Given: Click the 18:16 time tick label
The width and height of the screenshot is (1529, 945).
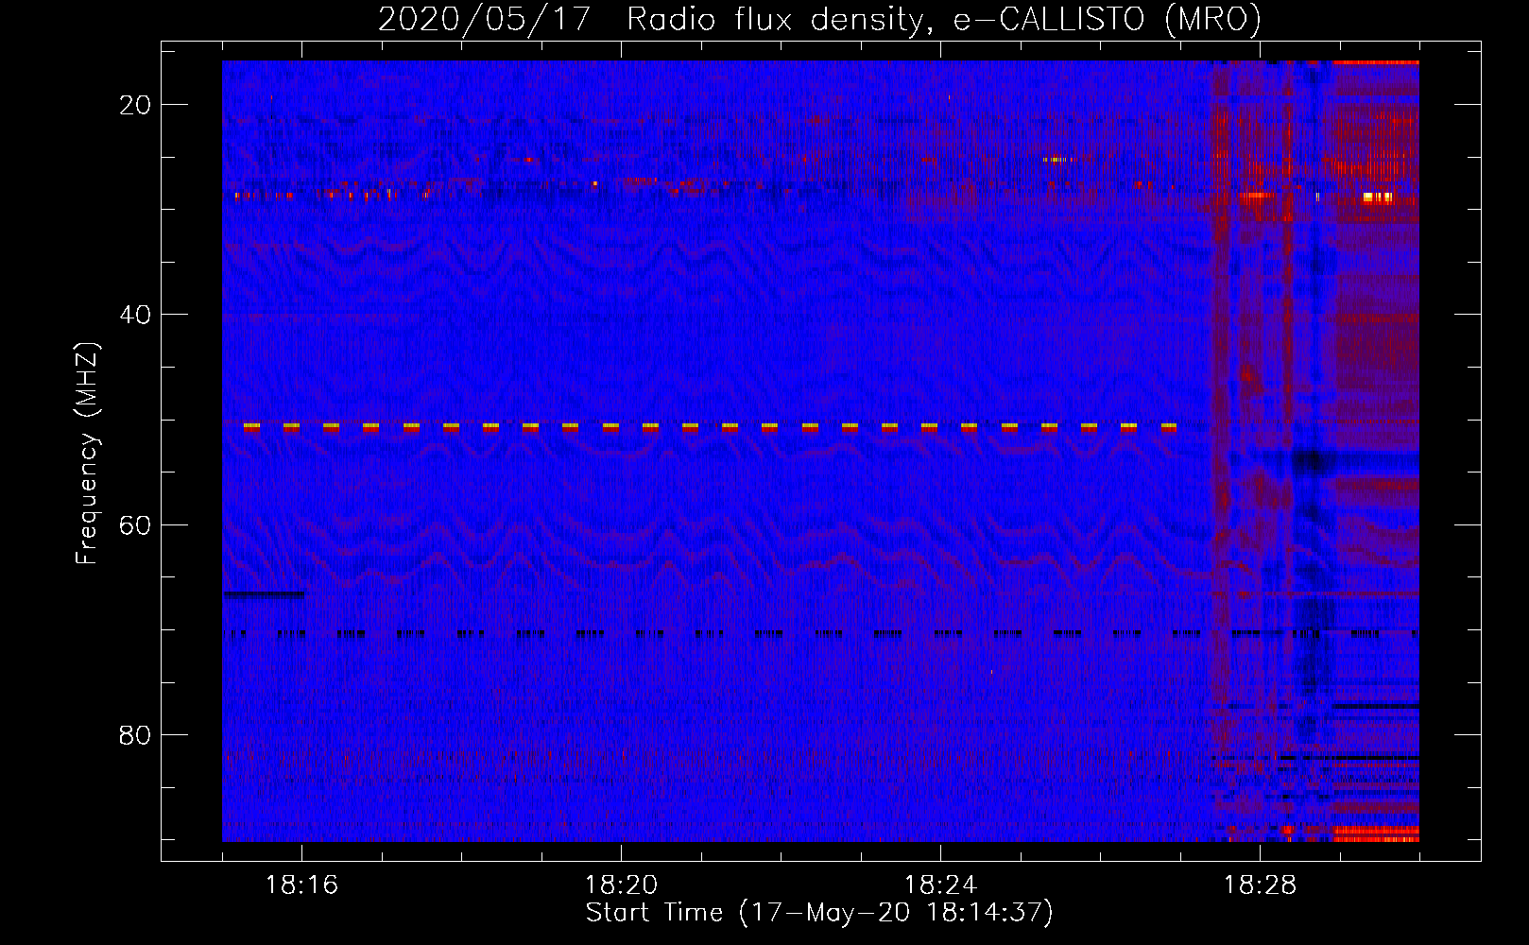Looking at the screenshot, I should tap(302, 885).
